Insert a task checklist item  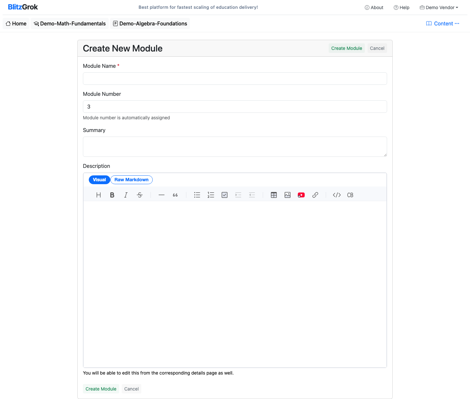(x=225, y=195)
